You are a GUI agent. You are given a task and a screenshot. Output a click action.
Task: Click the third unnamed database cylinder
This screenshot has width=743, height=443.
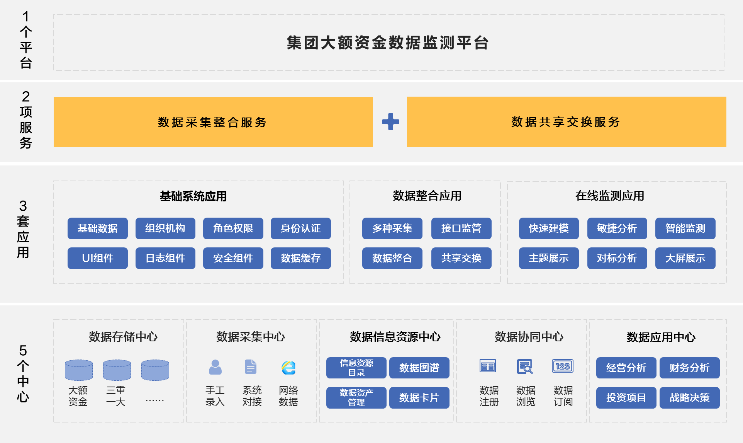[x=155, y=370]
